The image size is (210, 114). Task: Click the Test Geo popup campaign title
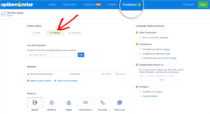[15, 13]
